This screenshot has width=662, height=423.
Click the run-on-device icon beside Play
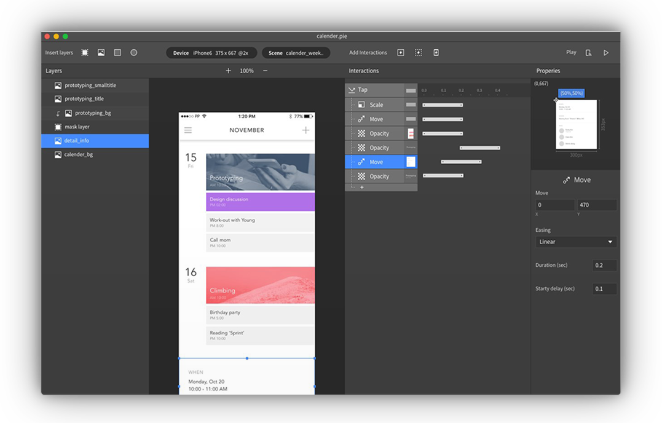588,53
